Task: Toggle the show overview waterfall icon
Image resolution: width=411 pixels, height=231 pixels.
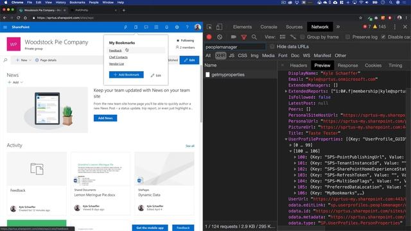Action: click(293, 37)
